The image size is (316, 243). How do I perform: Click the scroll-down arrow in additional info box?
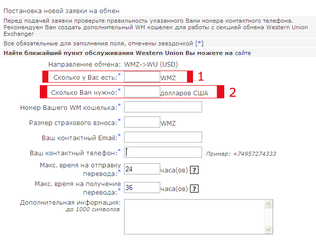[268, 229]
